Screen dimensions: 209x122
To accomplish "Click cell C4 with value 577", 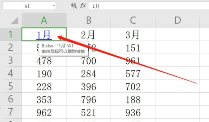I will point(133,73).
